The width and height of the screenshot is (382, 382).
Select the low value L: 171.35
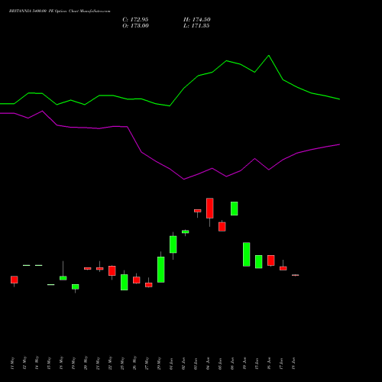click(196, 26)
